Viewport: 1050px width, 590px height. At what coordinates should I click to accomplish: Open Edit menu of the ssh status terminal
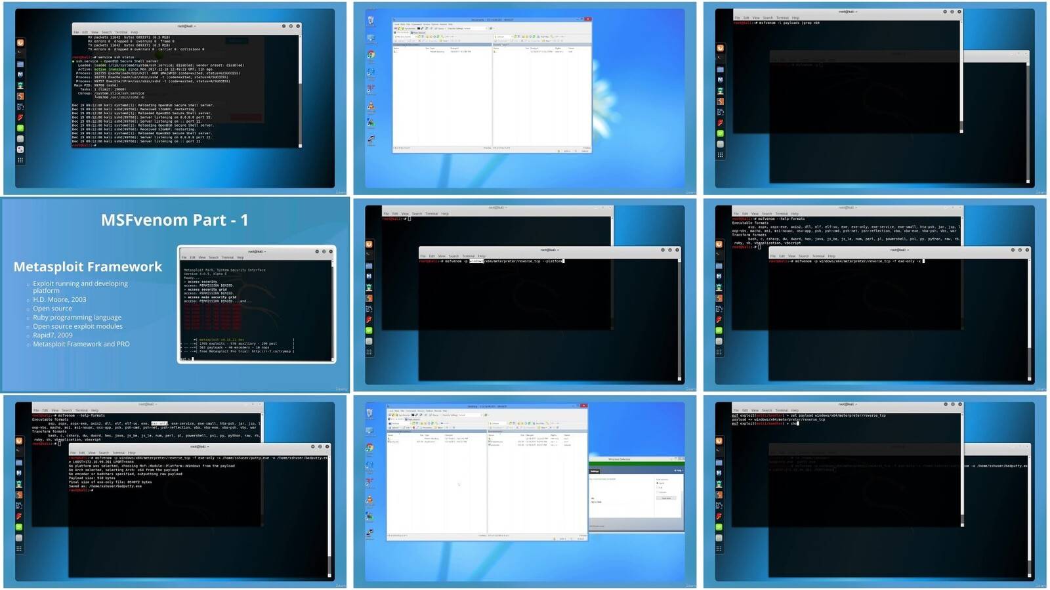[85, 32]
